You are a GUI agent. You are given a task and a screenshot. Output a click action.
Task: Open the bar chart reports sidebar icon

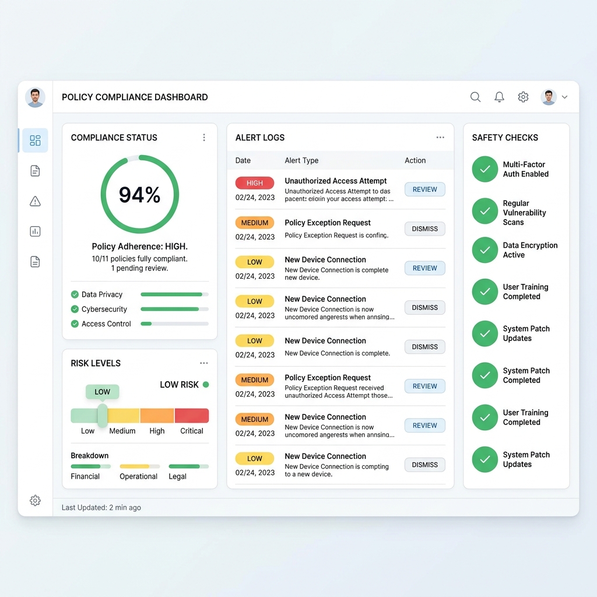point(35,231)
